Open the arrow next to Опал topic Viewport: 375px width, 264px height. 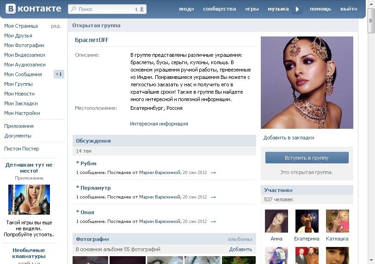point(213,222)
